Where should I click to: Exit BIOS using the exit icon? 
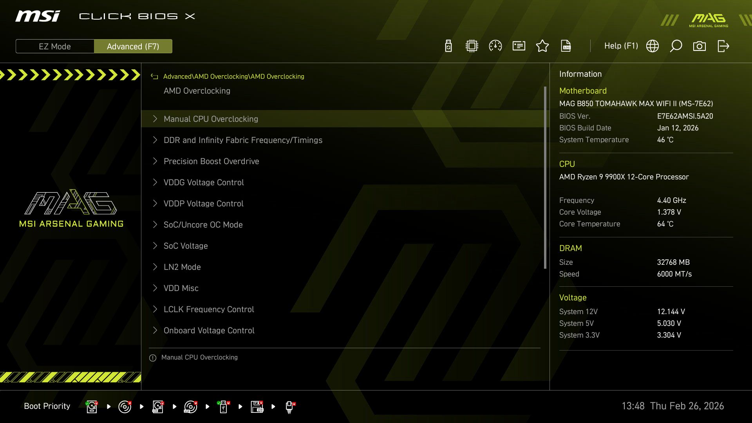pyautogui.click(x=723, y=46)
